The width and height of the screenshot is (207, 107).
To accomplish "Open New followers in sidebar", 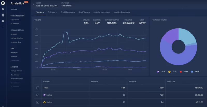I will [15, 83].
